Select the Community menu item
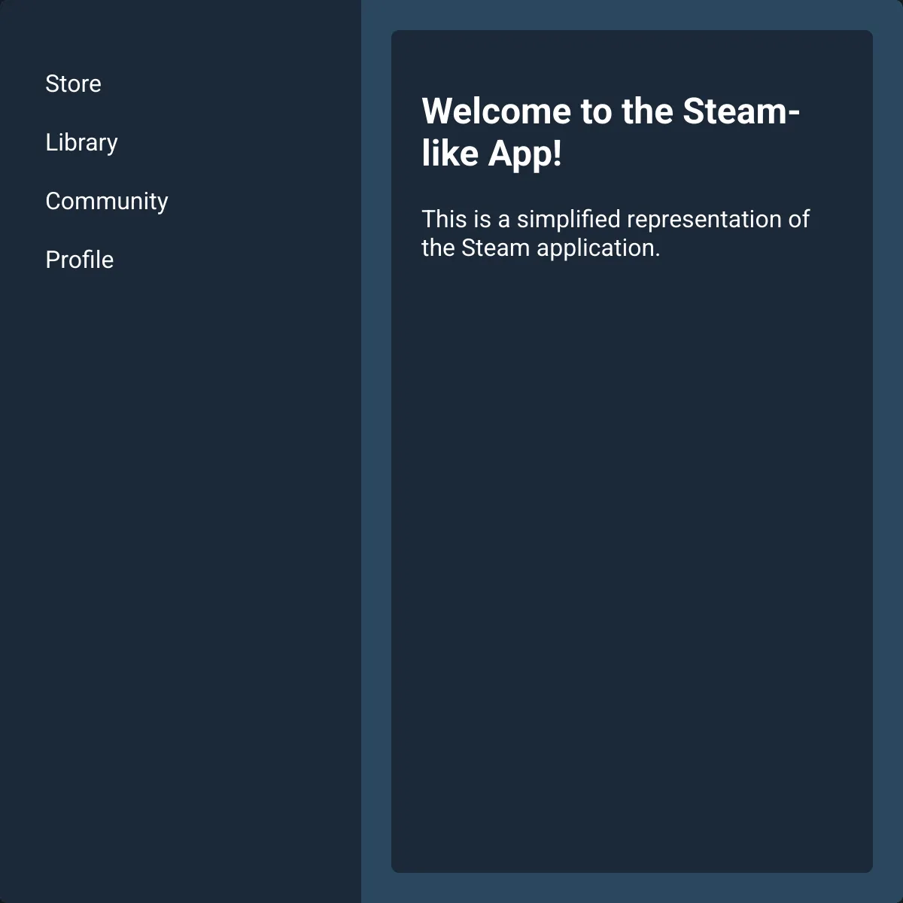The width and height of the screenshot is (903, 903). [107, 201]
